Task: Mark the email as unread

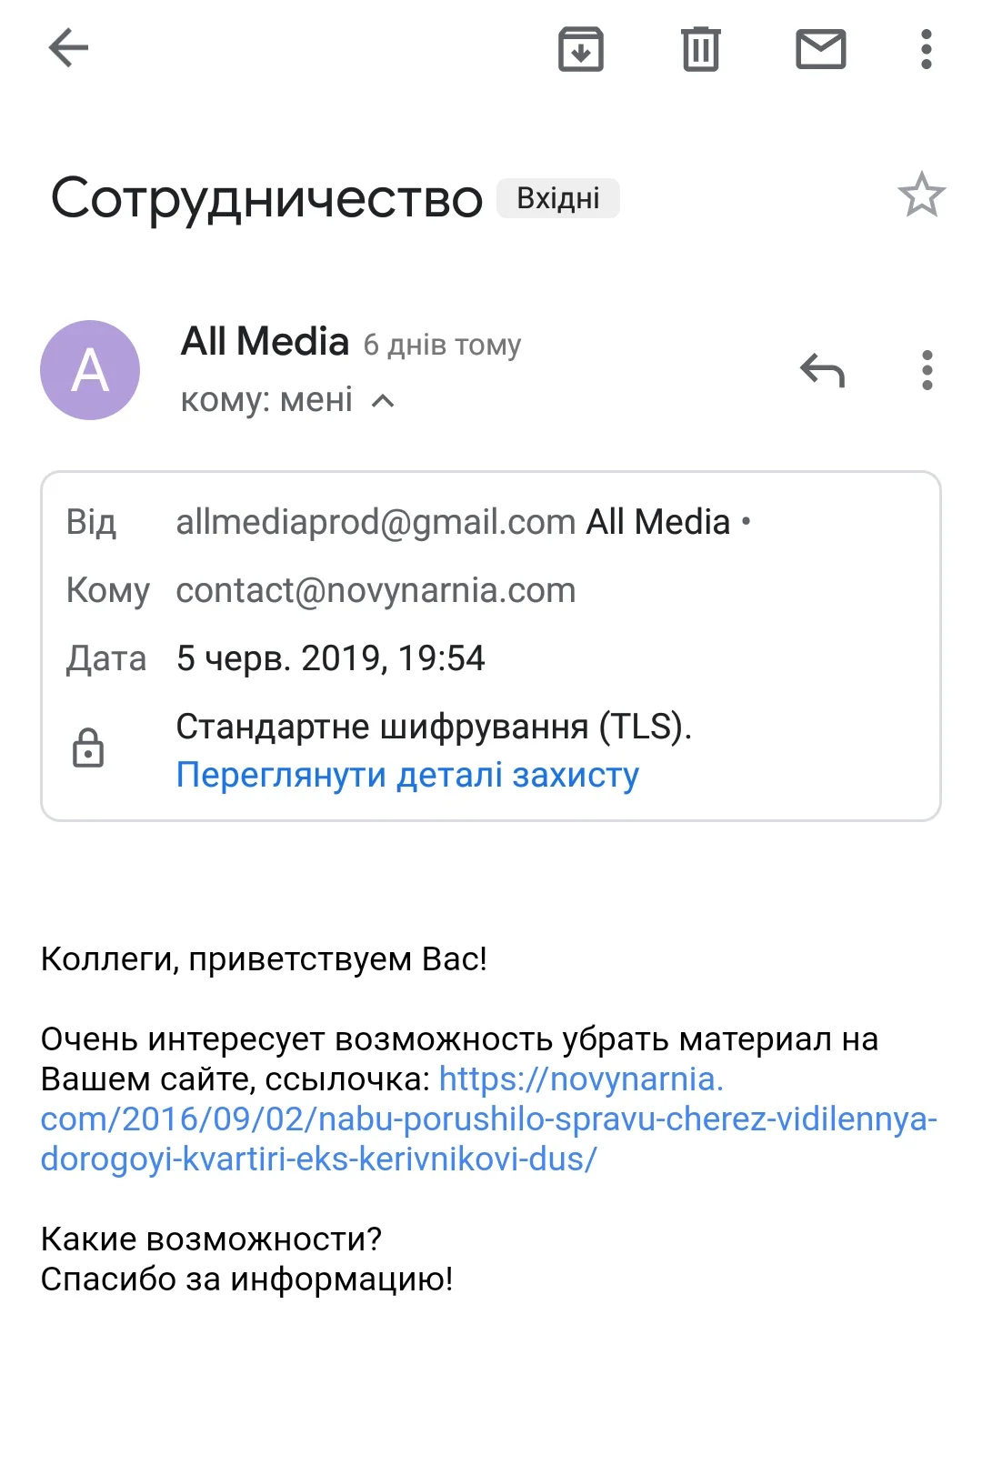Action: pos(820,49)
